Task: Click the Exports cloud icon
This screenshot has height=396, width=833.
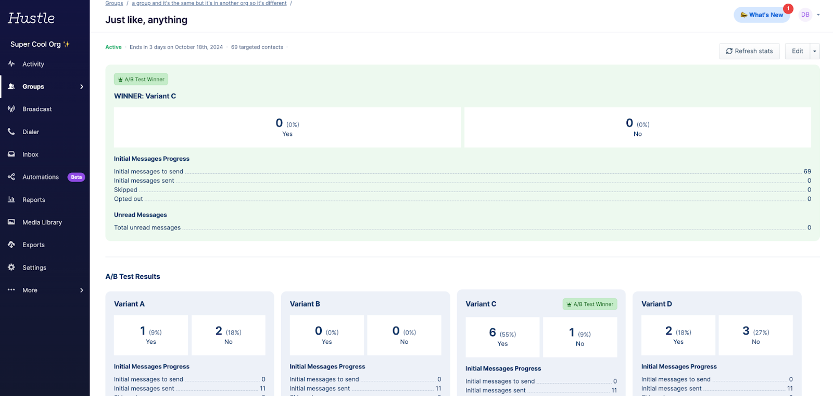Action: [x=11, y=245]
